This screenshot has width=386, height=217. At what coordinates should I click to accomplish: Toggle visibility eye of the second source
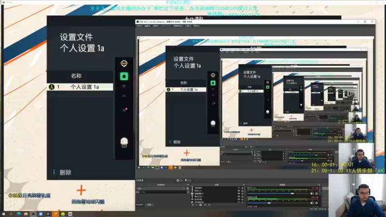pyautogui.click(x=238, y=190)
